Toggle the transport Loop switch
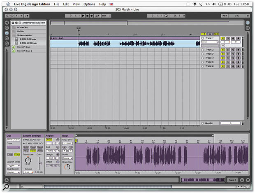 pyautogui.click(x=166, y=16)
